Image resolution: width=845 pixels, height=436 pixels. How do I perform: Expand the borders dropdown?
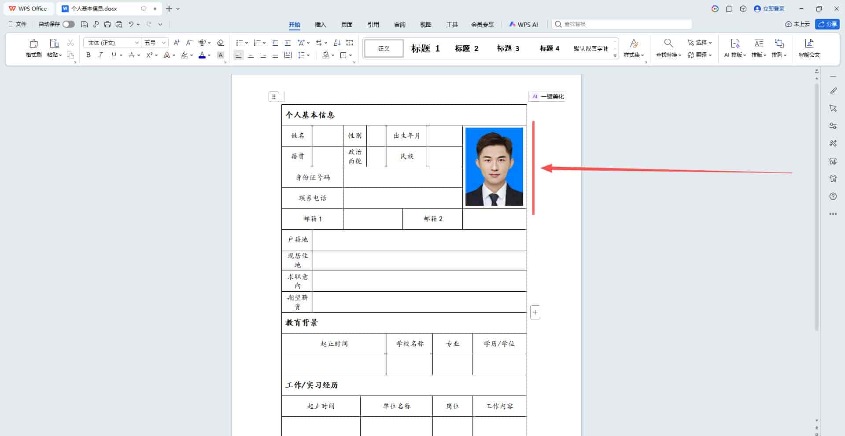(351, 55)
